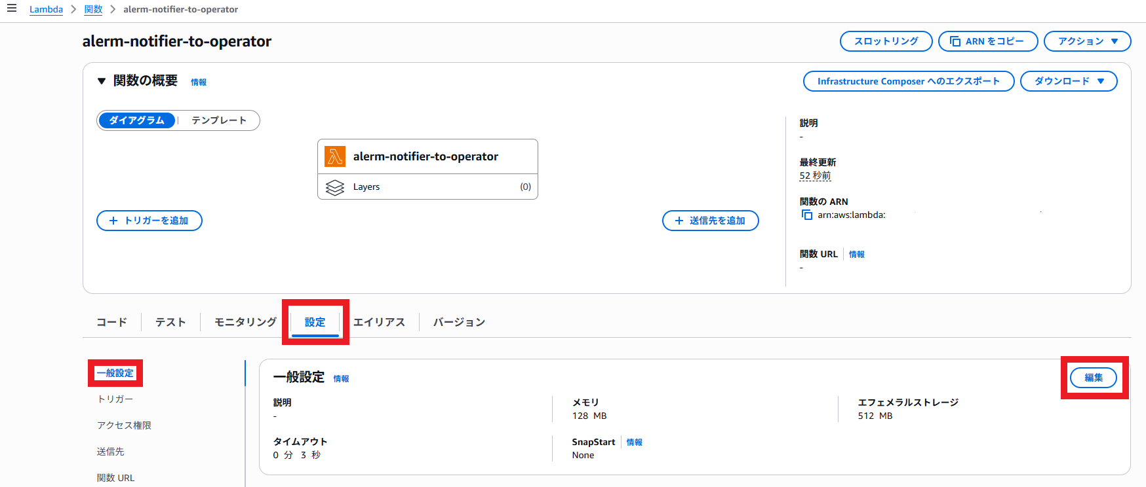Collapse the 関数の概要 section
This screenshot has height=487, width=1146.
click(102, 81)
